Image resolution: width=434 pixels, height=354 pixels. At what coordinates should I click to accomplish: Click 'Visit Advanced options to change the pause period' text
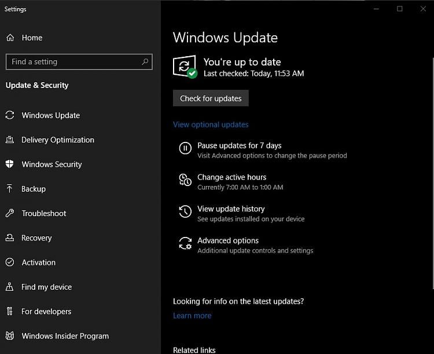click(x=272, y=155)
